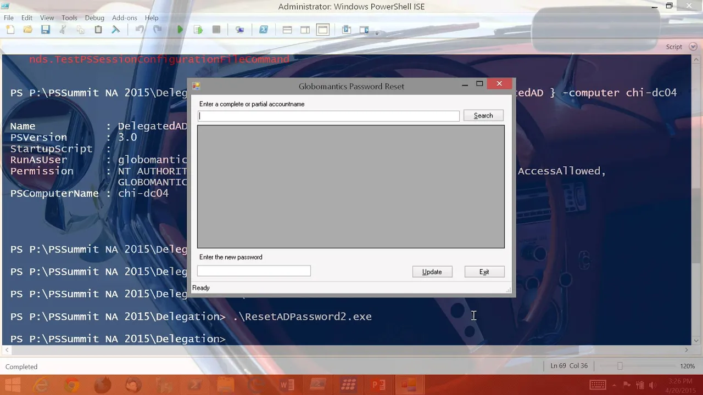Open the Edit menu
Screen dimensions: 703x395
(27, 18)
